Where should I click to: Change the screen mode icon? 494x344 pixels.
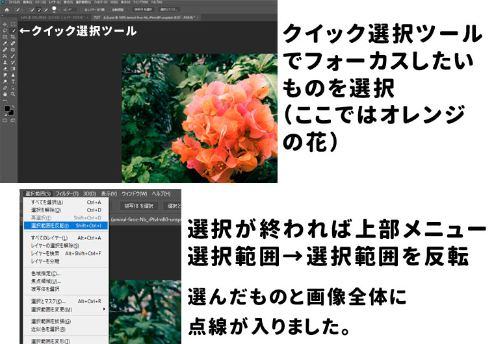click(x=12, y=120)
